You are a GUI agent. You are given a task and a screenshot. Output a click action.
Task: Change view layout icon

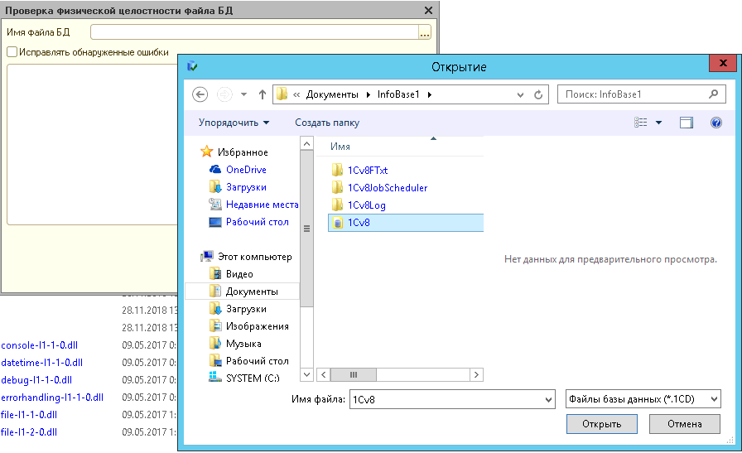(641, 123)
